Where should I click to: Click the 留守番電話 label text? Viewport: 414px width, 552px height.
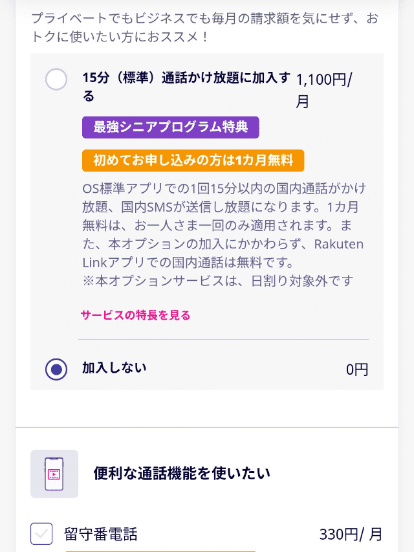point(101,534)
